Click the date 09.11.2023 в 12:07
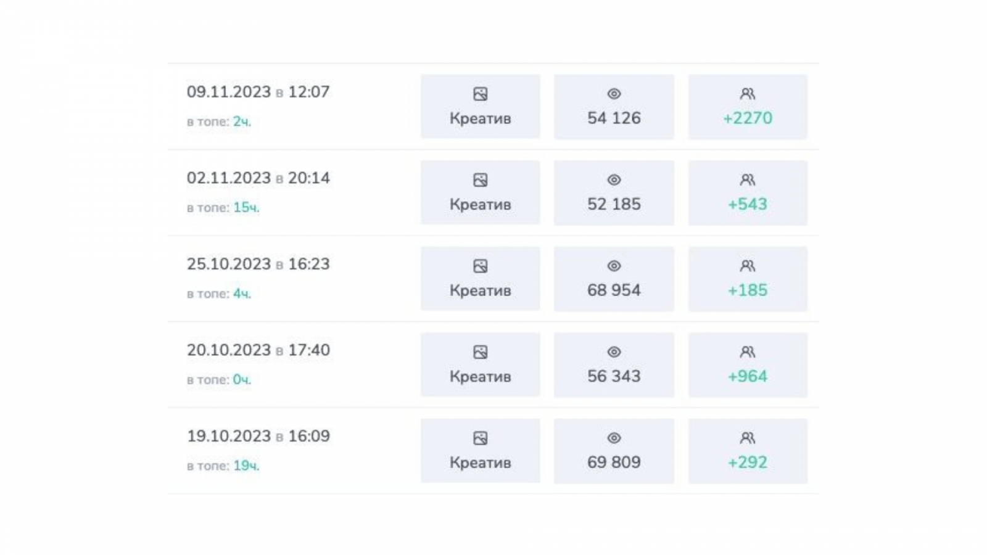Screen dimensions: 987x555 (x=258, y=92)
